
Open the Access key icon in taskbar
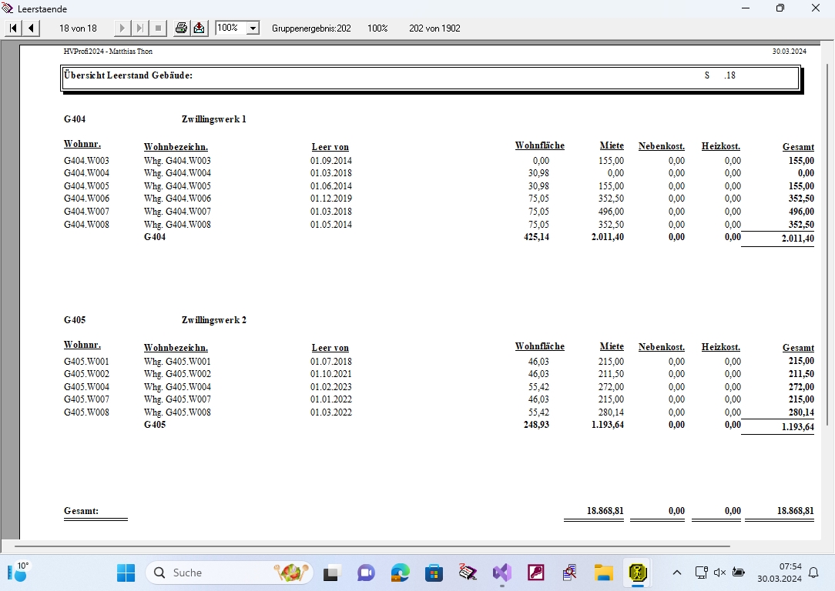click(535, 573)
